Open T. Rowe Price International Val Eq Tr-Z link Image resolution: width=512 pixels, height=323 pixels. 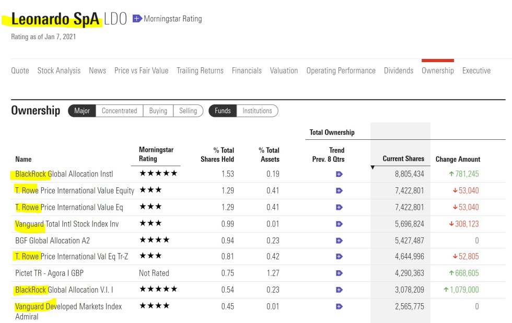pos(72,256)
